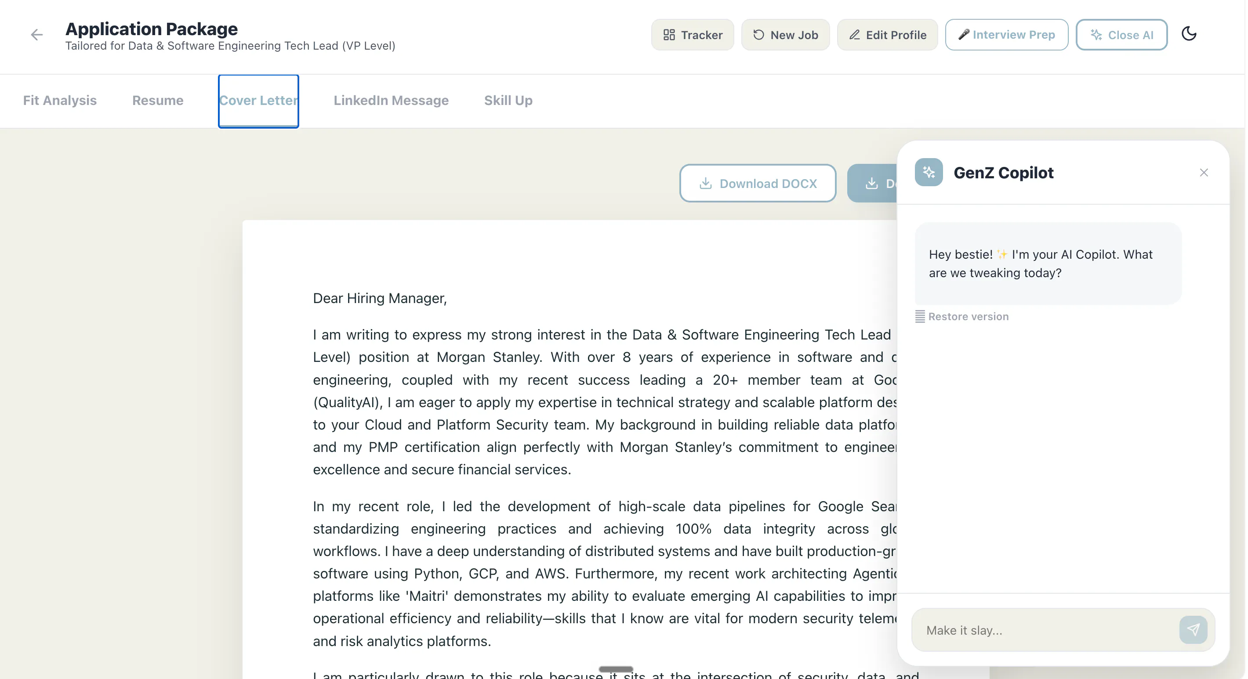
Task: Go back with the left arrow icon
Action: pyautogui.click(x=36, y=34)
